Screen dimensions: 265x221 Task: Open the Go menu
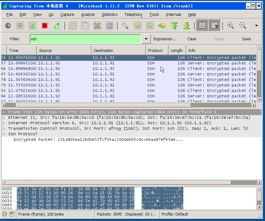[x=51, y=15]
